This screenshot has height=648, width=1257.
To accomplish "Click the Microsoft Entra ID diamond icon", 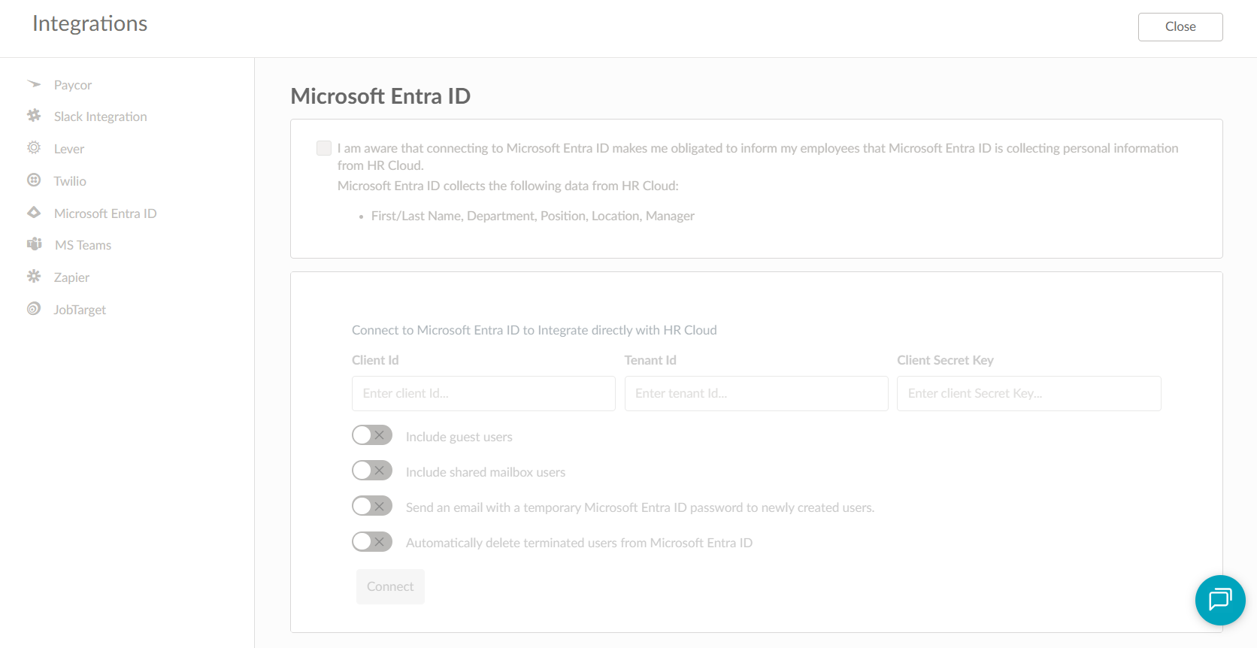I will point(34,213).
